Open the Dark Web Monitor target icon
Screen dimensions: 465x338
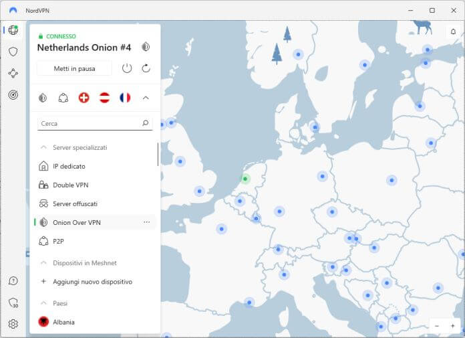13,95
